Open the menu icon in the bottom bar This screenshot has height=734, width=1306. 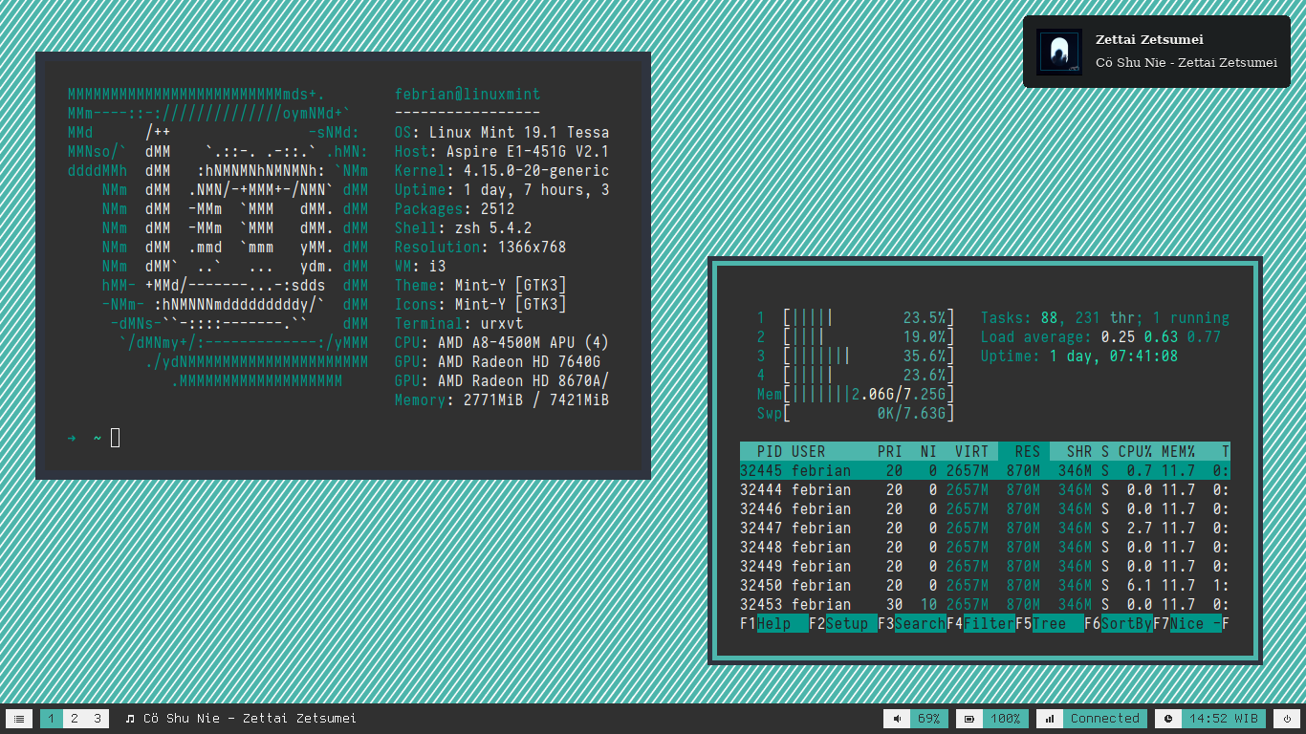19,719
